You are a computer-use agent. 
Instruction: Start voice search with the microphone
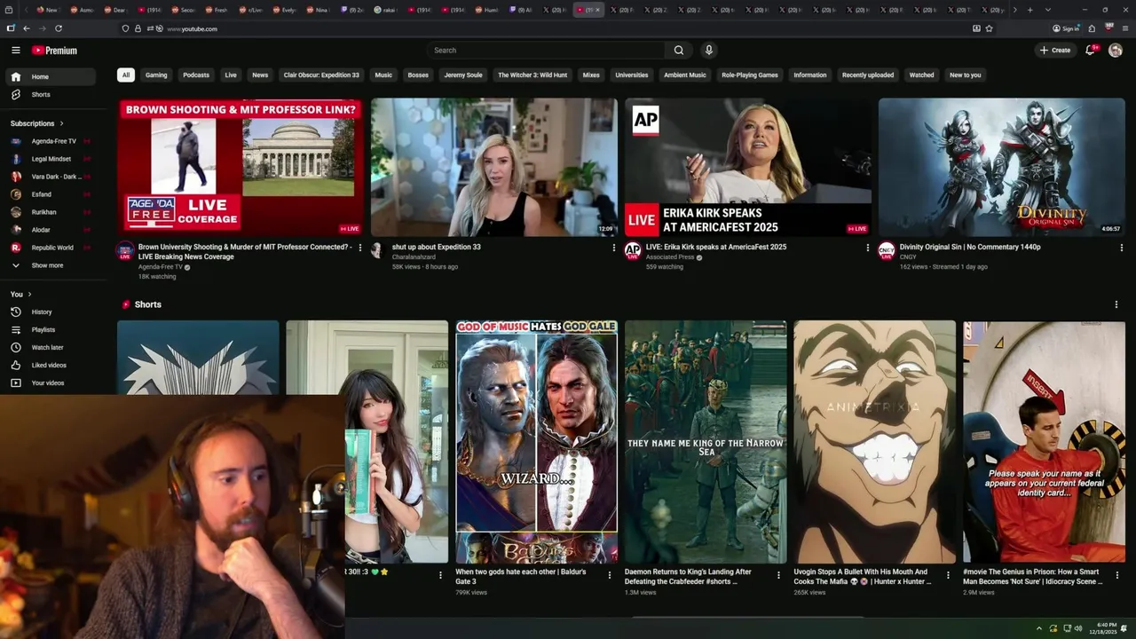[x=708, y=51]
